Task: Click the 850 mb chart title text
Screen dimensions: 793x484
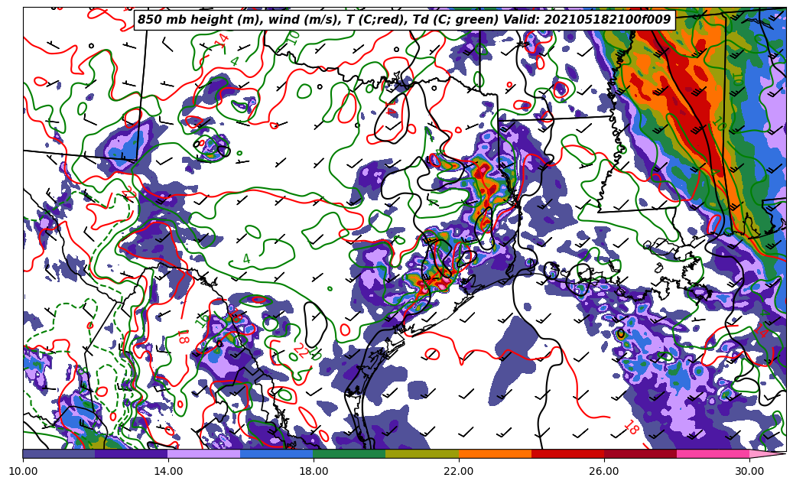Action: (404, 20)
